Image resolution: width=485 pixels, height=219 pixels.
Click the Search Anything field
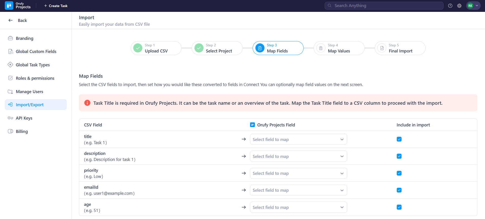pyautogui.click(x=384, y=6)
